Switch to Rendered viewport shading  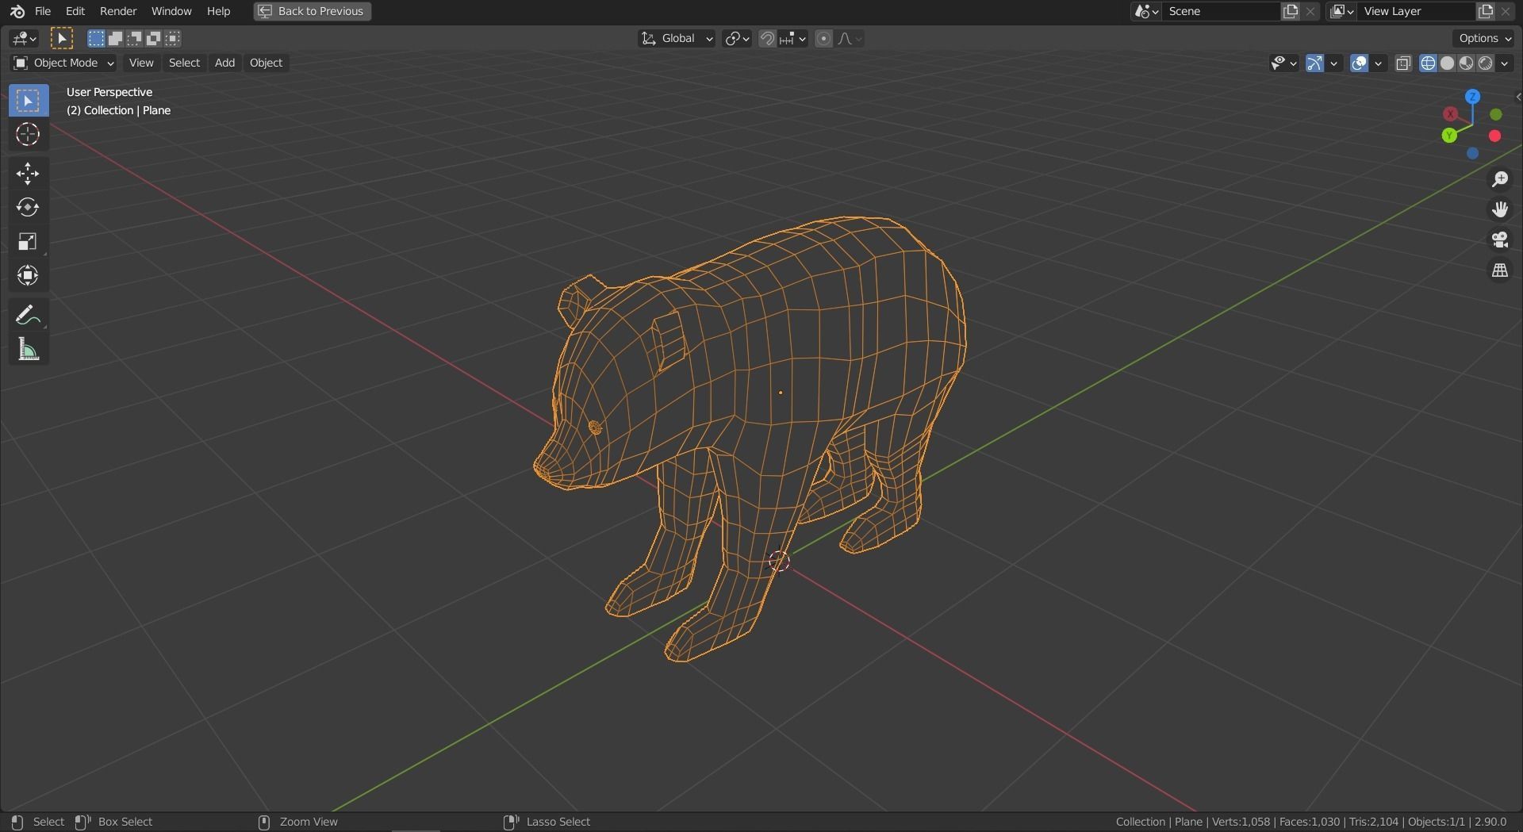click(1485, 63)
